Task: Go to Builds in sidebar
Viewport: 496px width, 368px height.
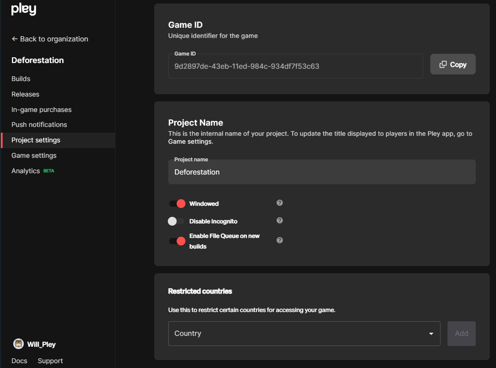Action: 21,79
